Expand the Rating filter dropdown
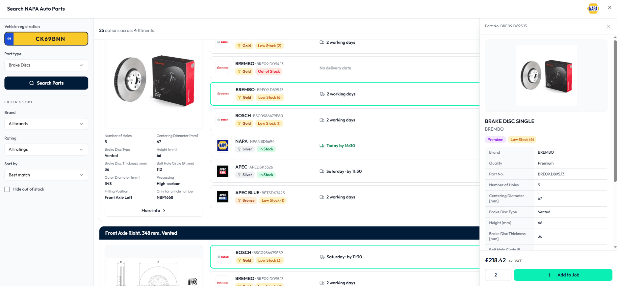617x286 pixels. (46, 149)
